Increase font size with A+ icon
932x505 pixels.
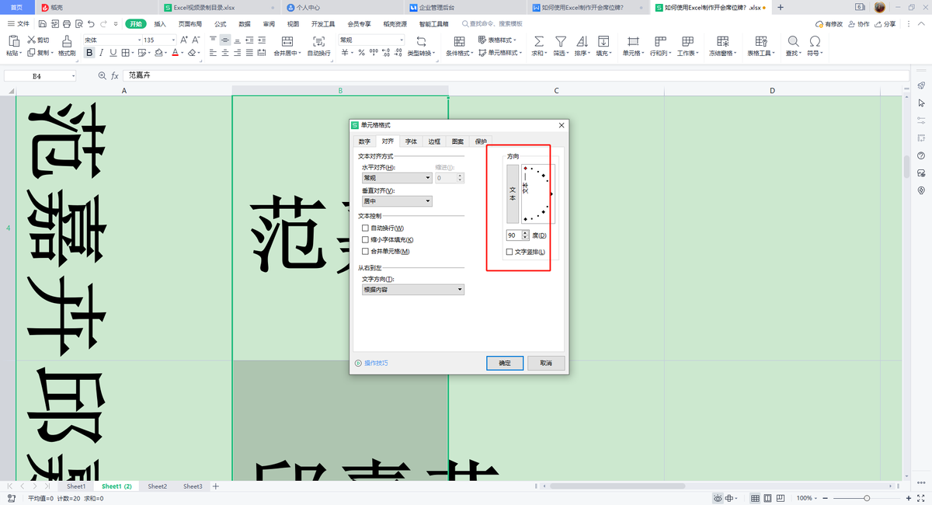pos(184,40)
